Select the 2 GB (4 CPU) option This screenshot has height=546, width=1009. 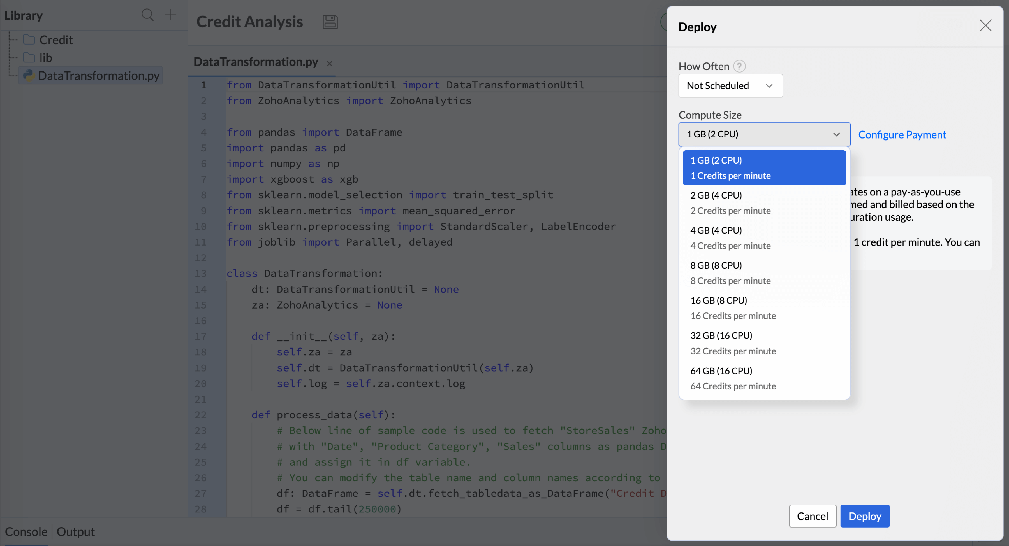click(763, 202)
